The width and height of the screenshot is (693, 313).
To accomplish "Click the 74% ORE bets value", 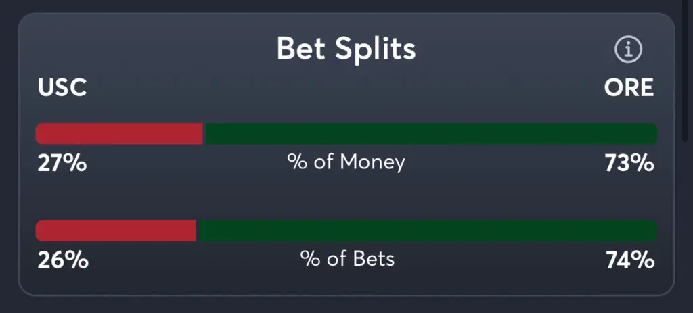I will click(x=629, y=260).
